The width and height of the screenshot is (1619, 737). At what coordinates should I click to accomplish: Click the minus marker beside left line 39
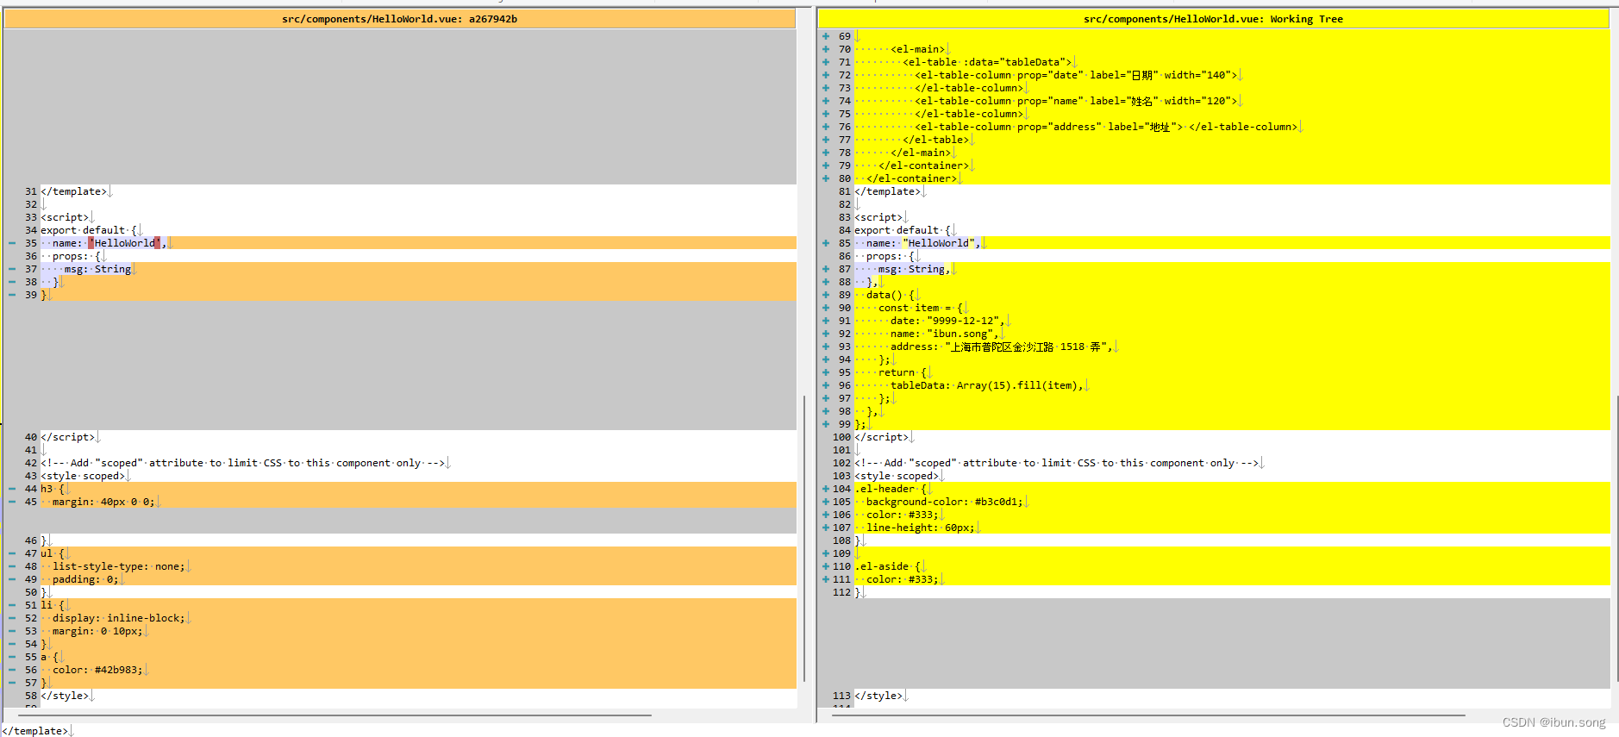[x=12, y=295]
